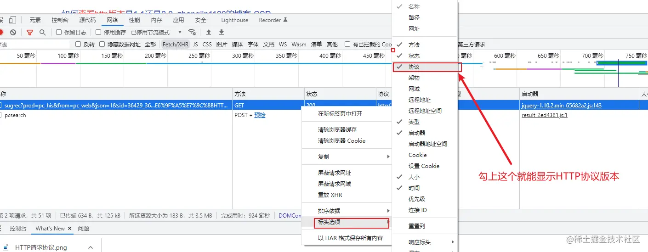Open the throttling mode dropdown arrow
Screen dimensions: 648x252
click(180, 32)
